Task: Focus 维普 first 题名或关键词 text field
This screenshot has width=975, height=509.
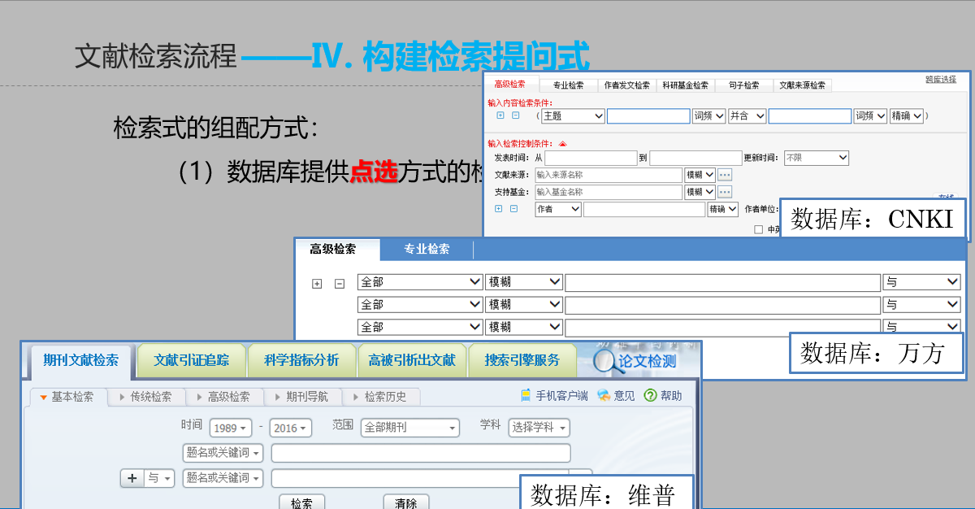Action: tap(421, 453)
